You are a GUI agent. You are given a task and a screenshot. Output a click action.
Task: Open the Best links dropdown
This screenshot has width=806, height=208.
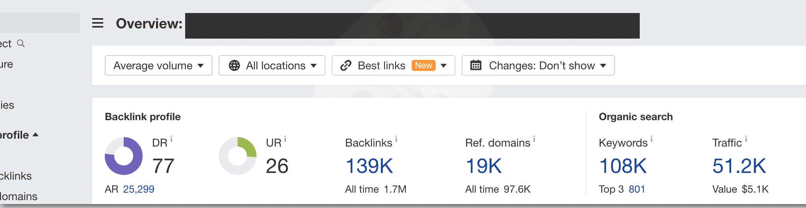point(394,65)
